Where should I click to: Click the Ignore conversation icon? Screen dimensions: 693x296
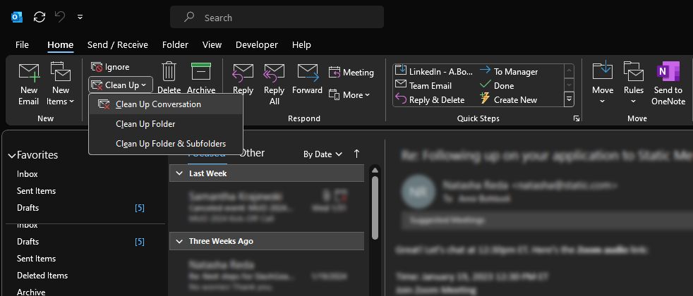(x=97, y=67)
